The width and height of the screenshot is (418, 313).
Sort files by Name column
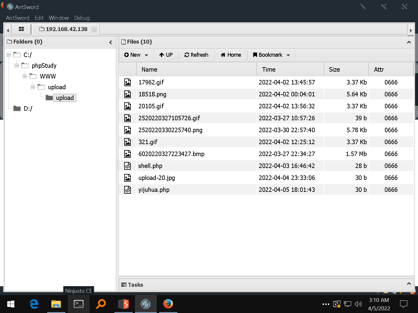click(197, 70)
